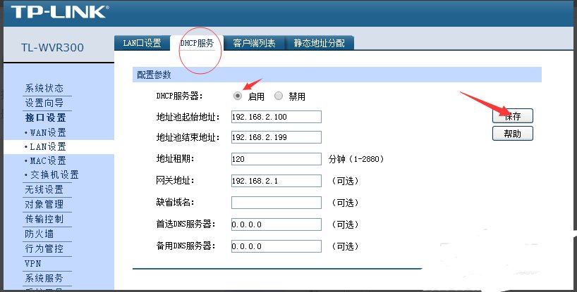Focus the 地址池结束地址 input field
Image resolution: width=577 pixels, height=292 pixels.
point(277,137)
